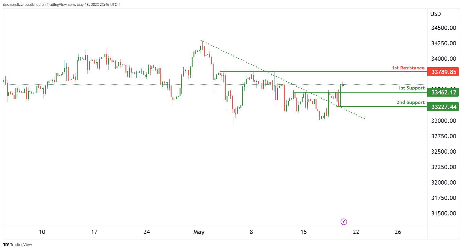
Task: Click the 22 date on time axis
Action: (356, 232)
